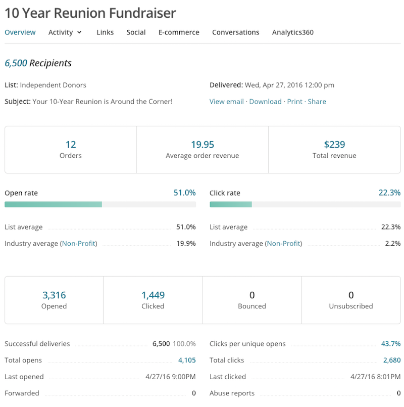This screenshot has width=404, height=407.
Task: Click Non-Profit link under Open rate
Action: pyautogui.click(x=79, y=244)
